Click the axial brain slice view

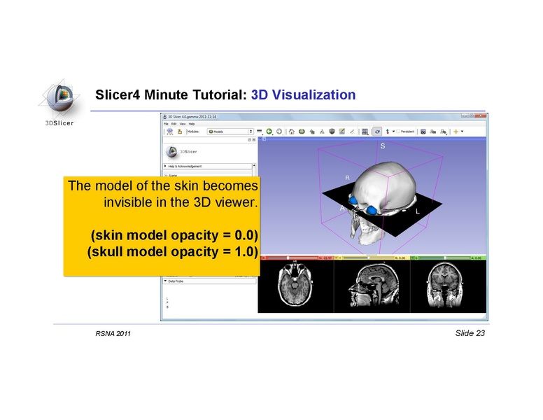click(295, 285)
